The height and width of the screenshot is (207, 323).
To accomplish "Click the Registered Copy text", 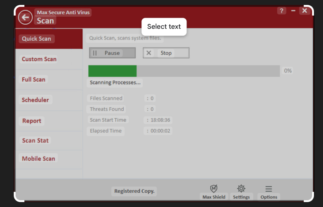I will point(134,191).
